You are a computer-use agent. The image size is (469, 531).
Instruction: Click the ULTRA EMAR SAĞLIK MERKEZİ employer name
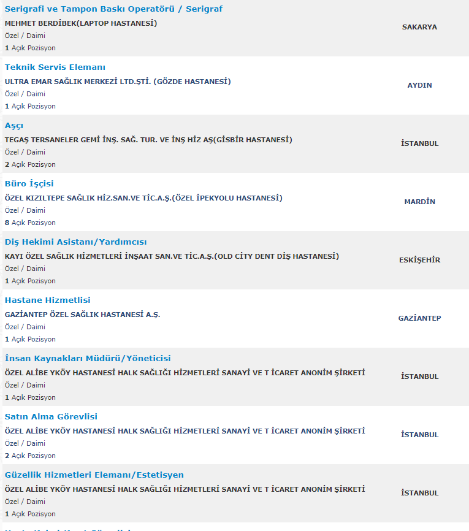coord(118,82)
